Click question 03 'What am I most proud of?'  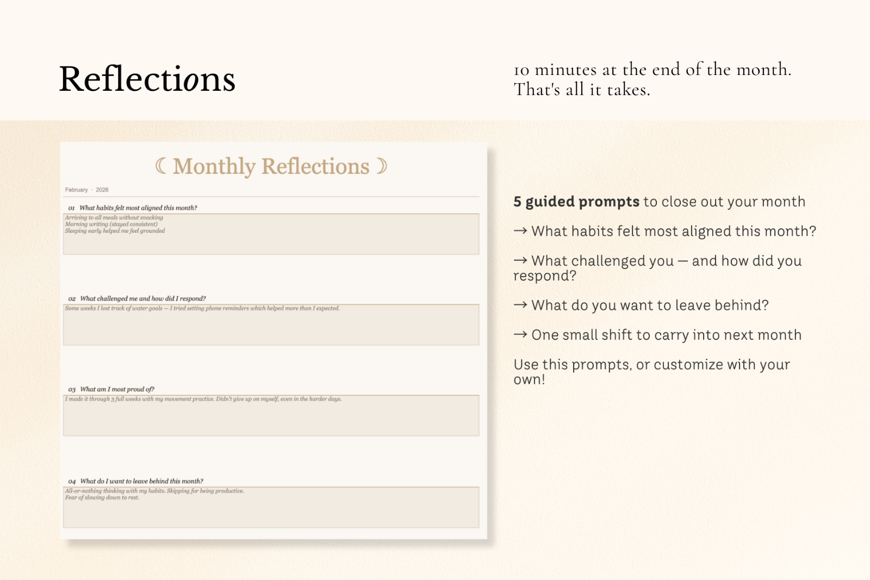[117, 389]
